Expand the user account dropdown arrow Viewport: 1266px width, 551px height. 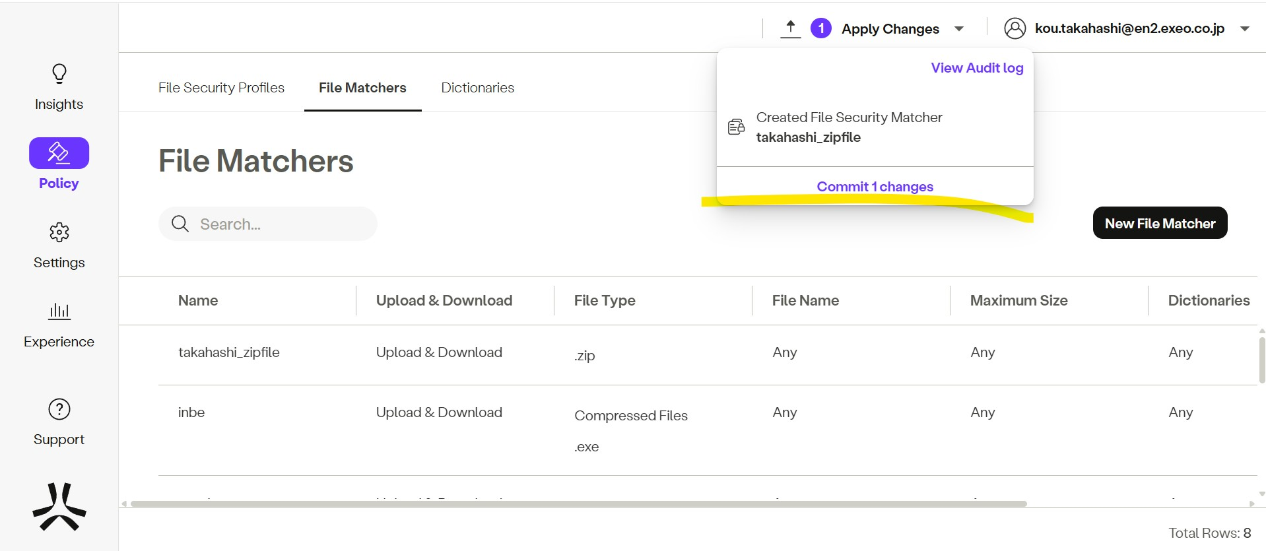pos(1245,29)
